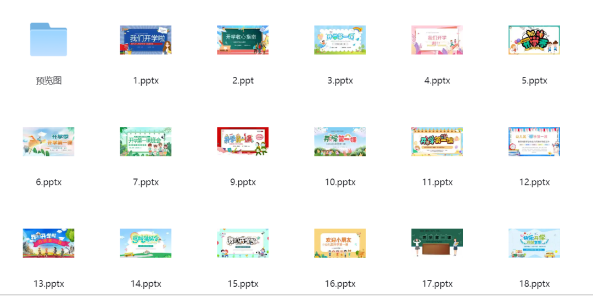Select the 11.pptx thumbnail
593x296 pixels.
[437, 142]
